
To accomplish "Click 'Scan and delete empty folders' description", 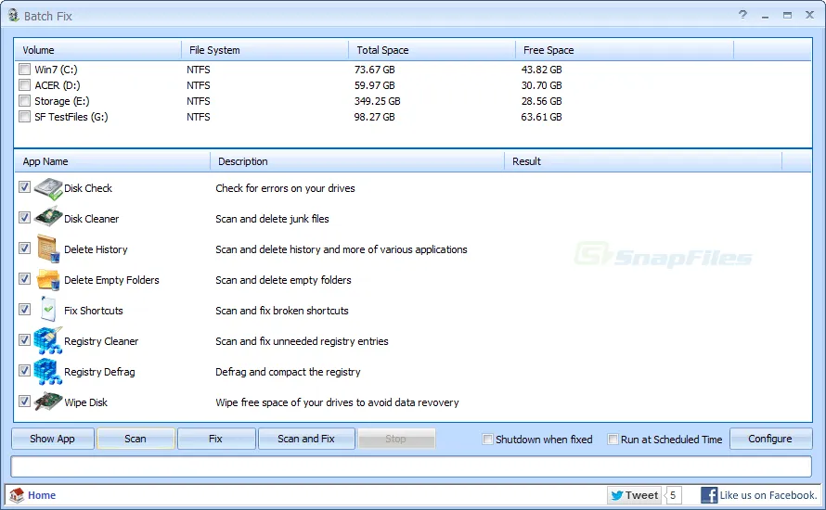I will [x=283, y=280].
